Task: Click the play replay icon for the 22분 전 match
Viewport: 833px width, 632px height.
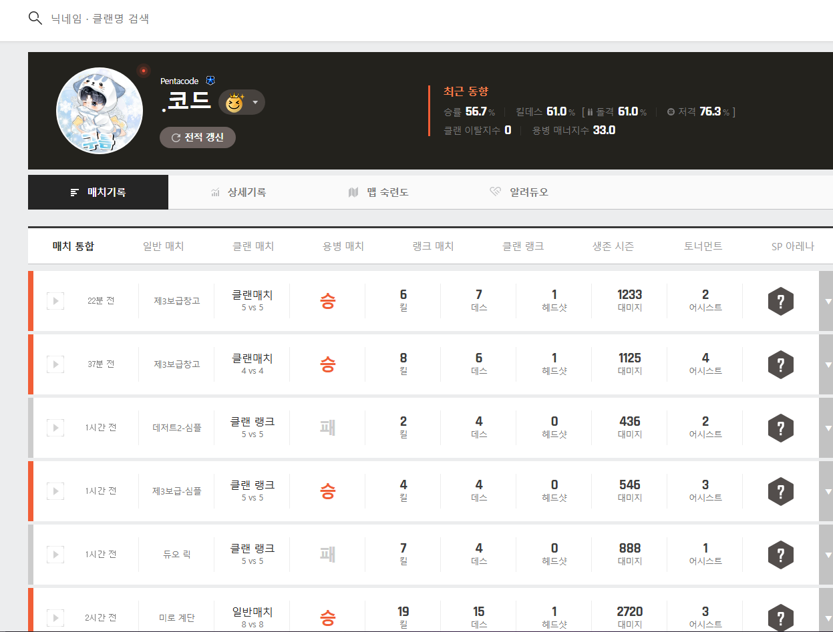Action: (55, 301)
